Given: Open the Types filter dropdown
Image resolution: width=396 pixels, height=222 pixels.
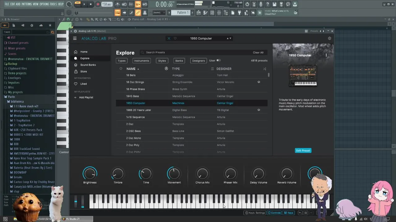Looking at the screenshot, I should tap(122, 61).
